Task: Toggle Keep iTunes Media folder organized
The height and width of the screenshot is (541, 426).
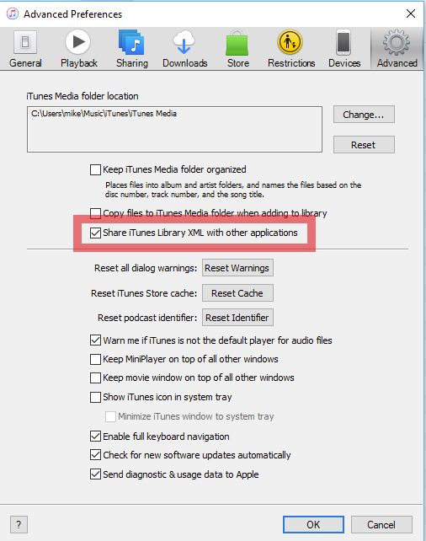Action: (x=95, y=169)
